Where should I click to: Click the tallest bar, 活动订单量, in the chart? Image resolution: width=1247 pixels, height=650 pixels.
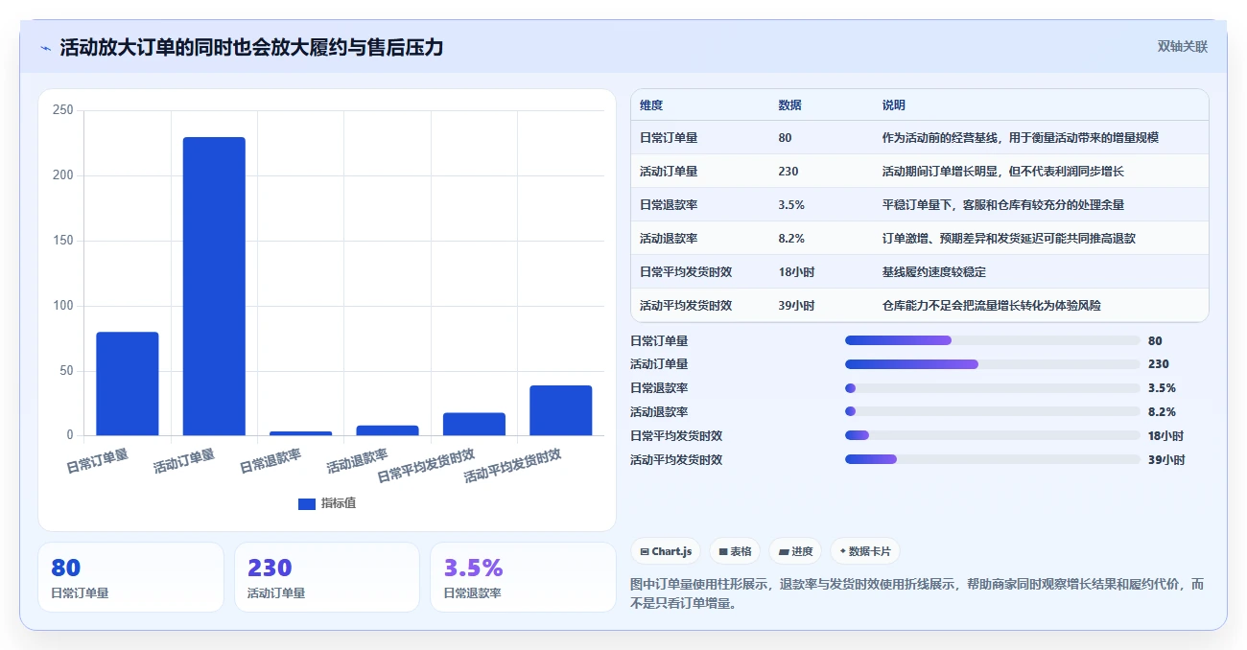pyautogui.click(x=214, y=286)
